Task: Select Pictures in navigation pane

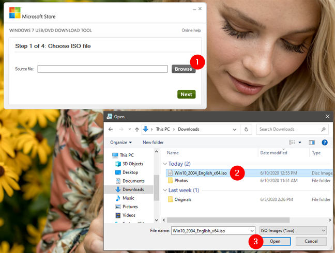Action: pyautogui.click(x=130, y=207)
